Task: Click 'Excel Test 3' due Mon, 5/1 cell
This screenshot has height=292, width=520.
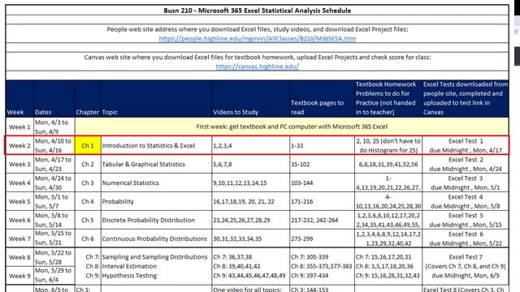Action: pos(466,182)
